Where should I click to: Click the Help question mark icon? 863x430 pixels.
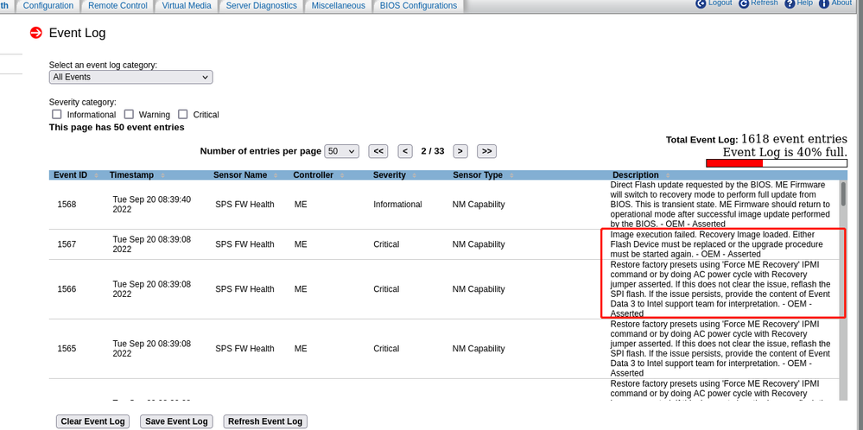click(790, 3)
